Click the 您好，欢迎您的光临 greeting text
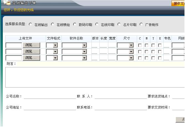Image resolution: width=185 pixels, height=127 pixels. tap(19, 10)
